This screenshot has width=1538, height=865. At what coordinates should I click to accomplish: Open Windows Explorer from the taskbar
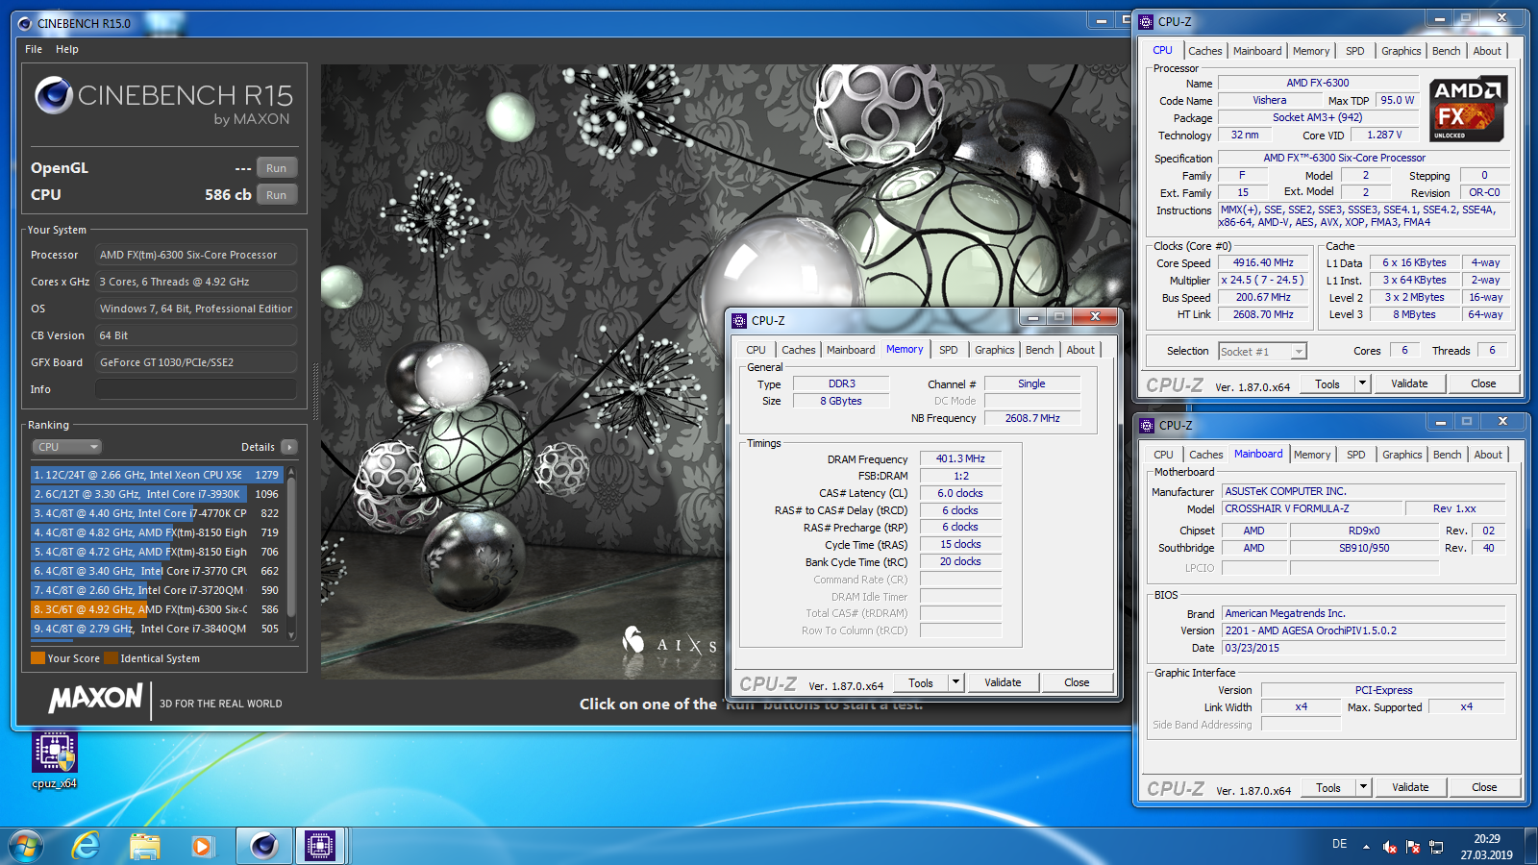tap(145, 846)
